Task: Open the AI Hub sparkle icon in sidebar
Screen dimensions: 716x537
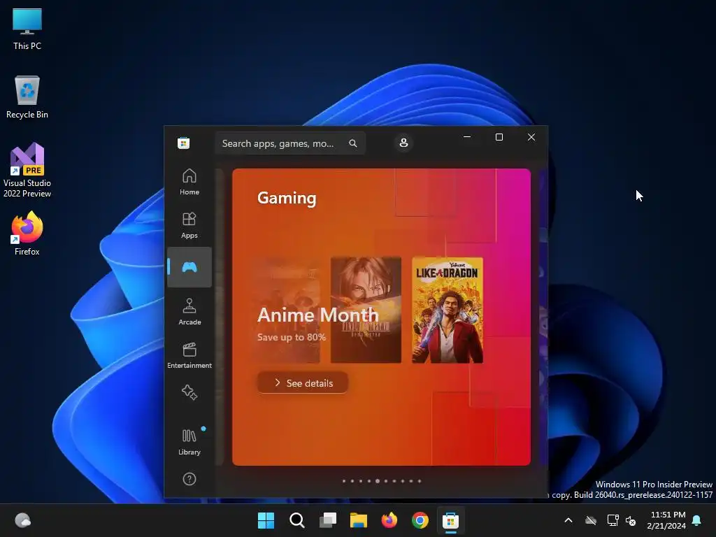Action: click(189, 392)
